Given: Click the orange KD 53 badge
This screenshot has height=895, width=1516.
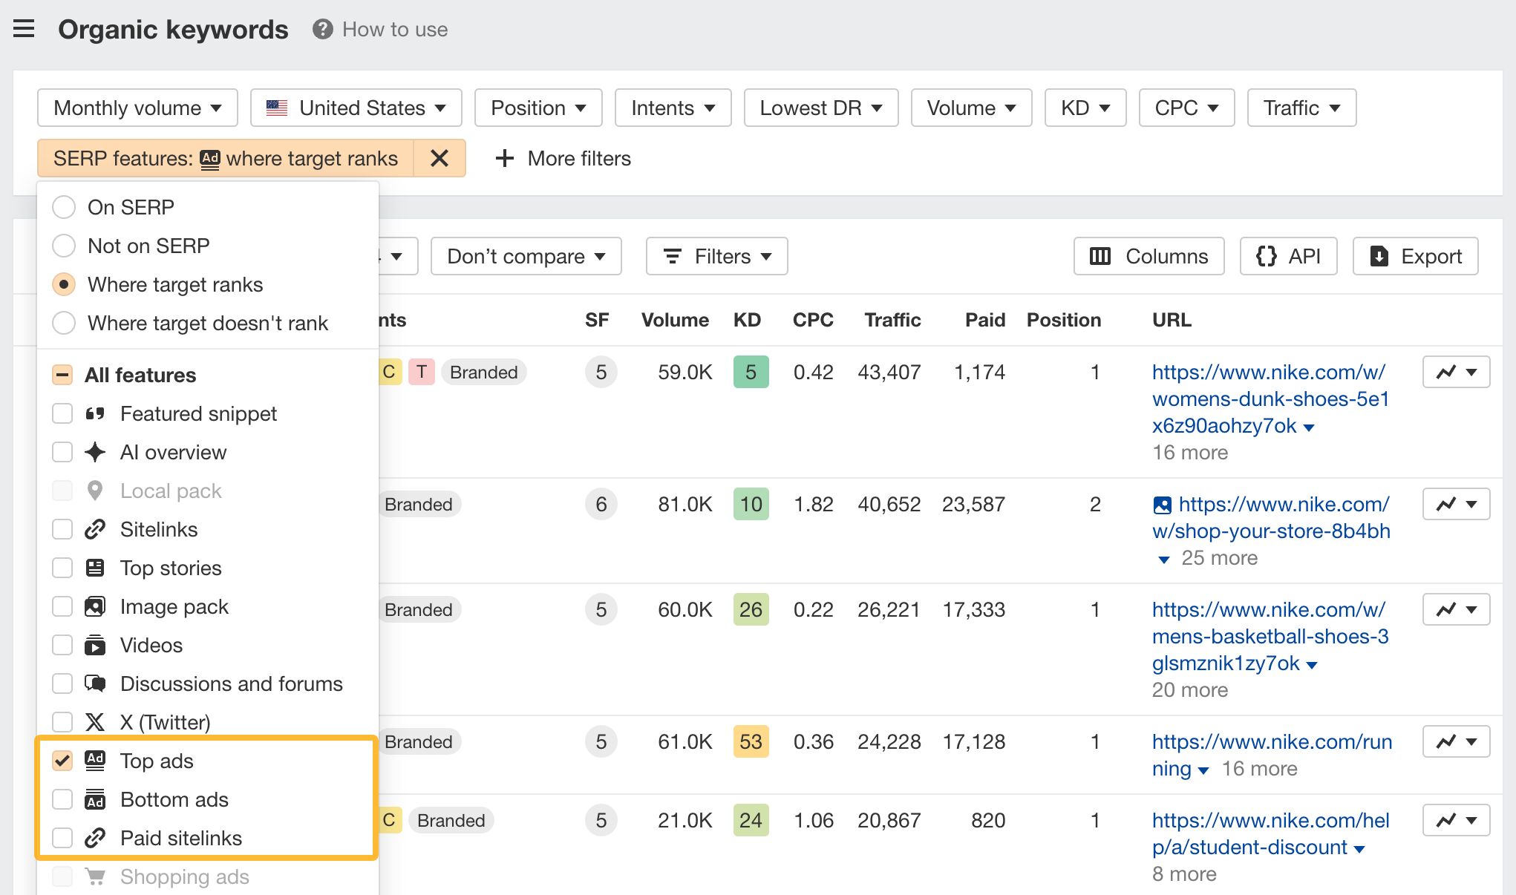Looking at the screenshot, I should coord(750,741).
